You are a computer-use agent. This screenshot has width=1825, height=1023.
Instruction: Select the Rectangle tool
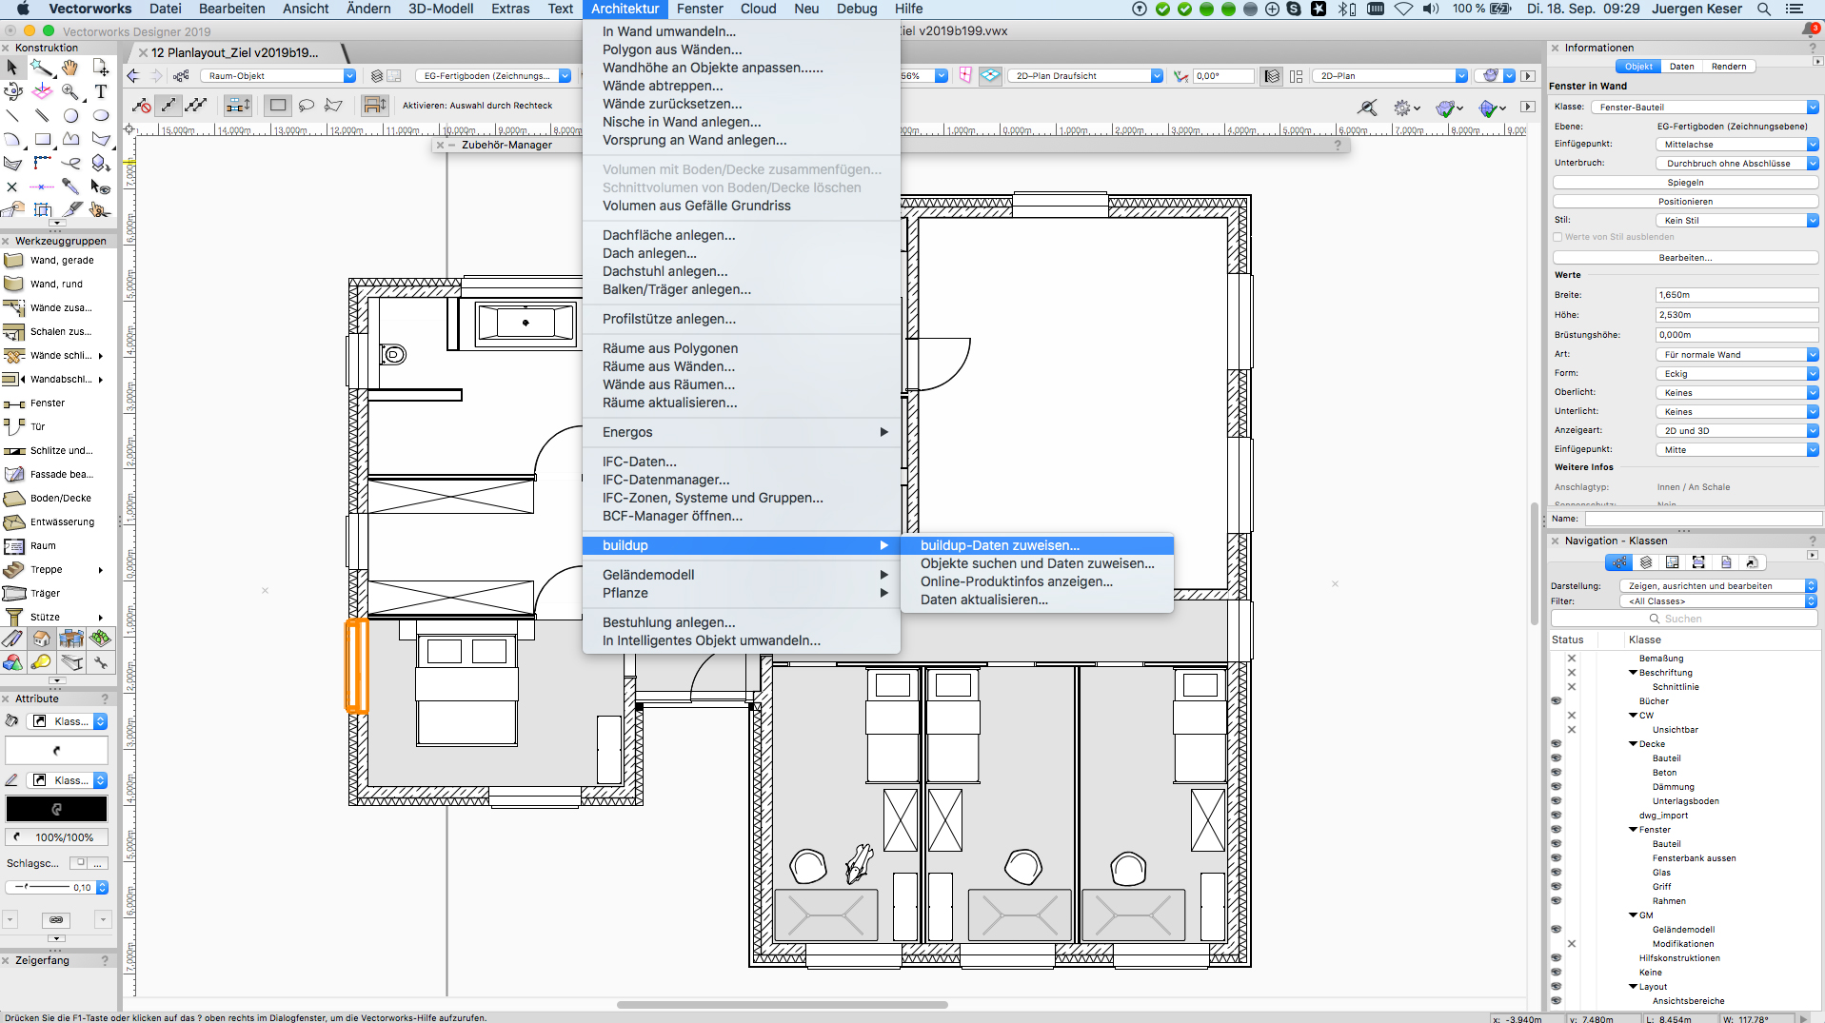[42, 139]
